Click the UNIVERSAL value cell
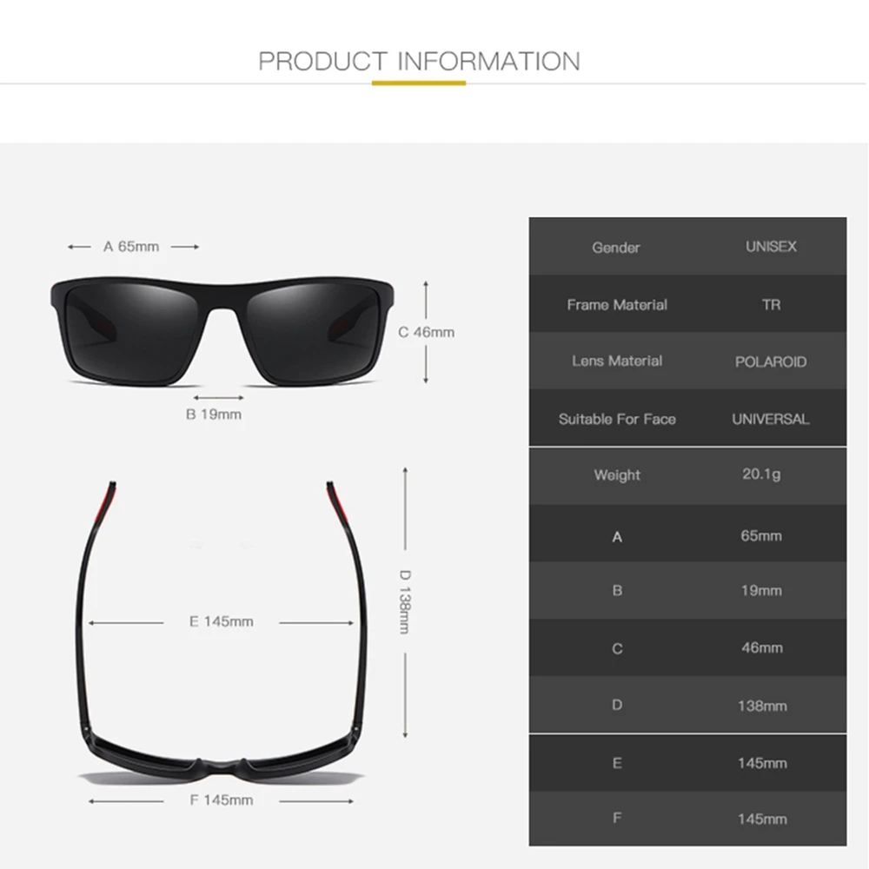The height and width of the screenshot is (869, 869). tap(770, 419)
